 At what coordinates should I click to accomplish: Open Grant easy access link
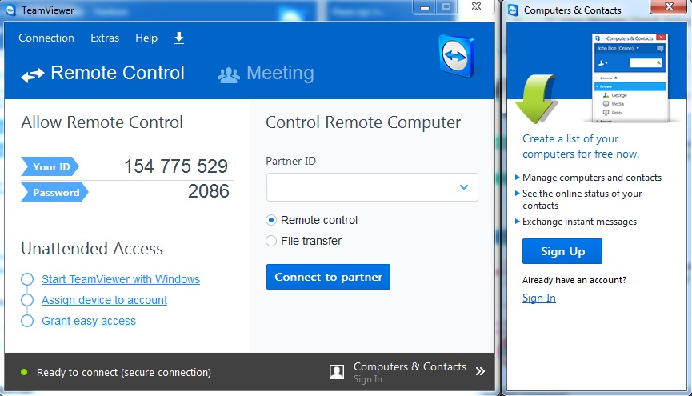(89, 321)
